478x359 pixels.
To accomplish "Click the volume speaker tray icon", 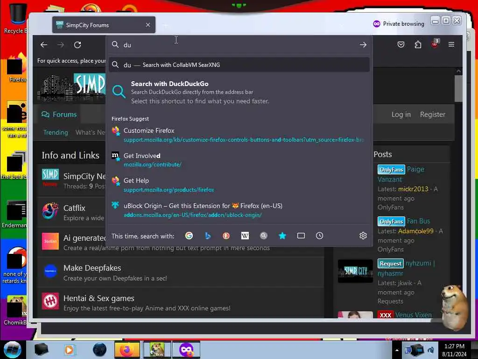I will [x=431, y=350].
